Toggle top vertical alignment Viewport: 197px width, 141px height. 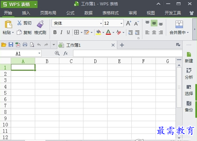147,23
